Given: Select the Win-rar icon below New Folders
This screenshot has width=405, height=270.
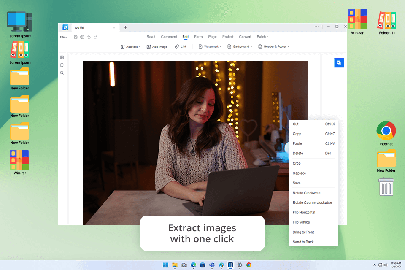Looking at the screenshot, I should click(20, 162).
